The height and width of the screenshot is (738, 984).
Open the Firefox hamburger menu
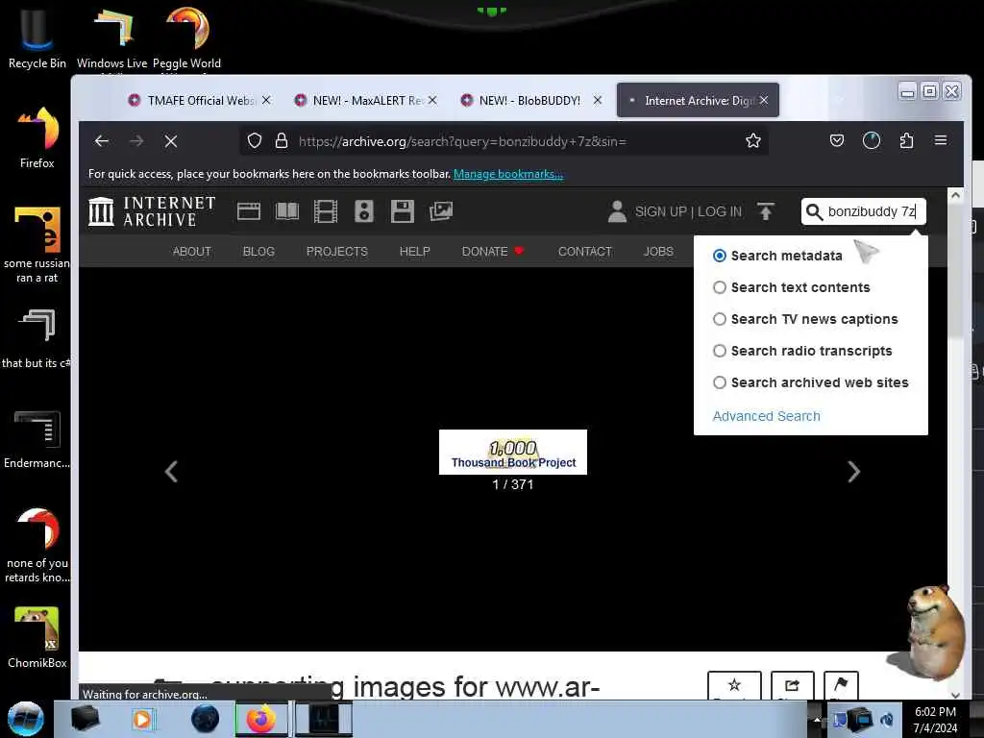(941, 140)
